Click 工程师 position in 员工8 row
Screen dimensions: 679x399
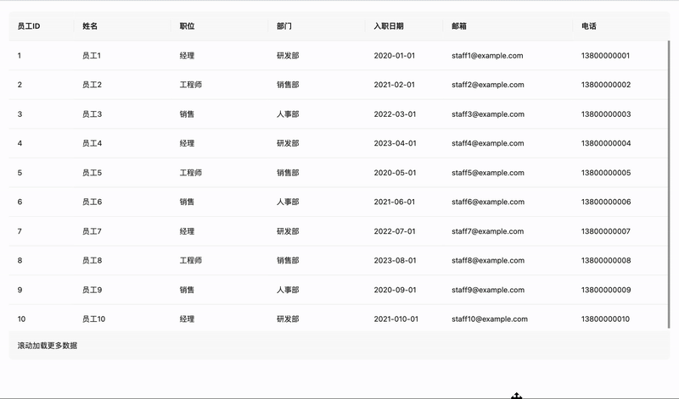coord(190,260)
